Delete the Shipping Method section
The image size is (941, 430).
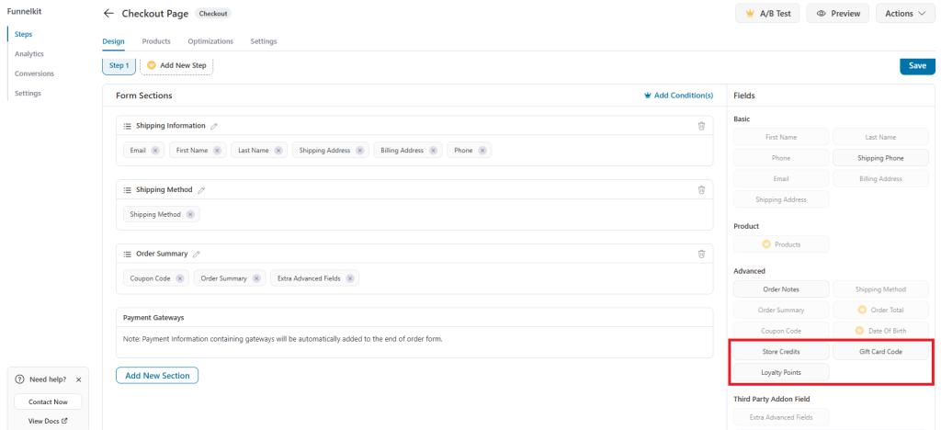(x=701, y=189)
